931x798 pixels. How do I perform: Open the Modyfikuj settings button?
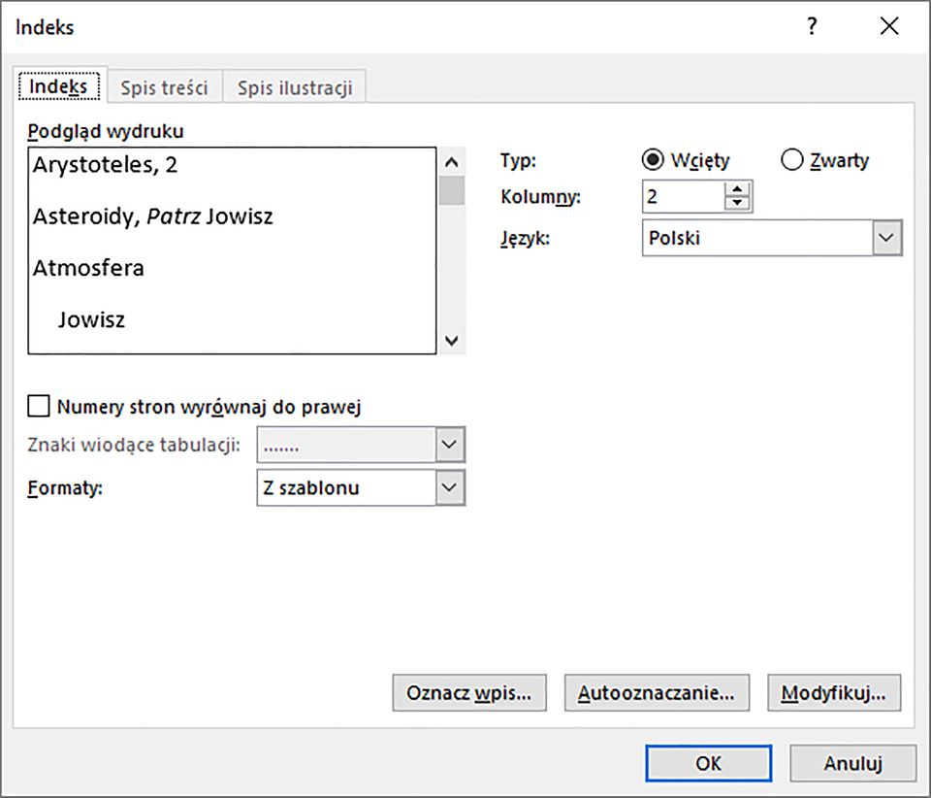[x=833, y=693]
